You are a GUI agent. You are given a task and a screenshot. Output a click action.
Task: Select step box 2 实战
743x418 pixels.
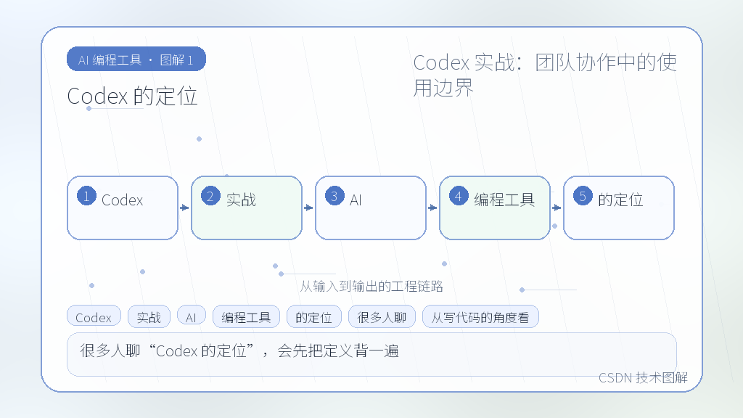click(x=247, y=208)
